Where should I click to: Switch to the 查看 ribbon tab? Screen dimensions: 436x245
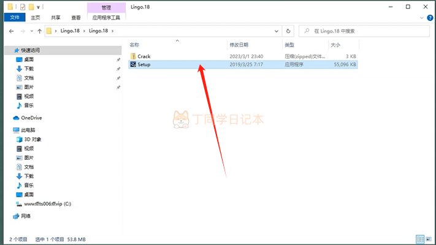pos(76,18)
